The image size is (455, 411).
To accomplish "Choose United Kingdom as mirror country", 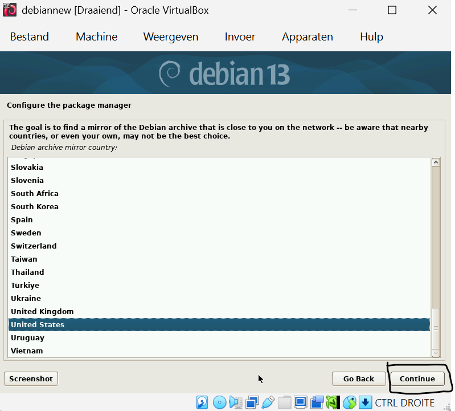I will (x=219, y=311).
